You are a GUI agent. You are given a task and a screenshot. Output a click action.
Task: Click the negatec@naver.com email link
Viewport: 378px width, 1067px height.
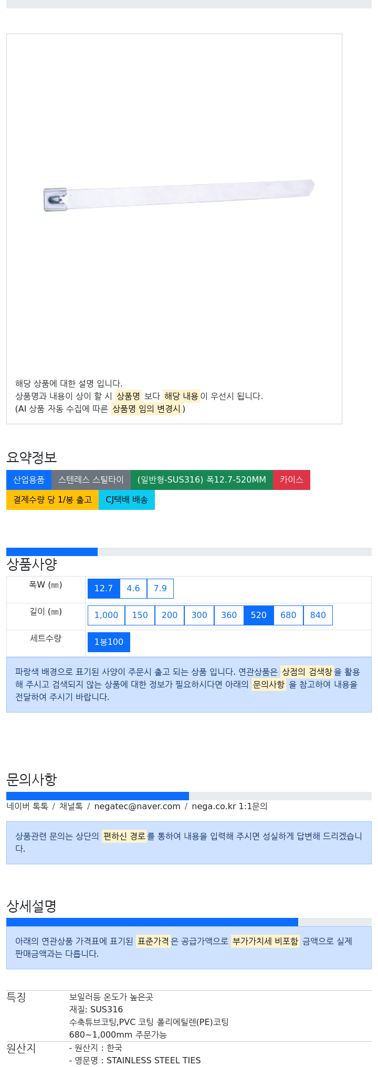pyautogui.click(x=137, y=806)
